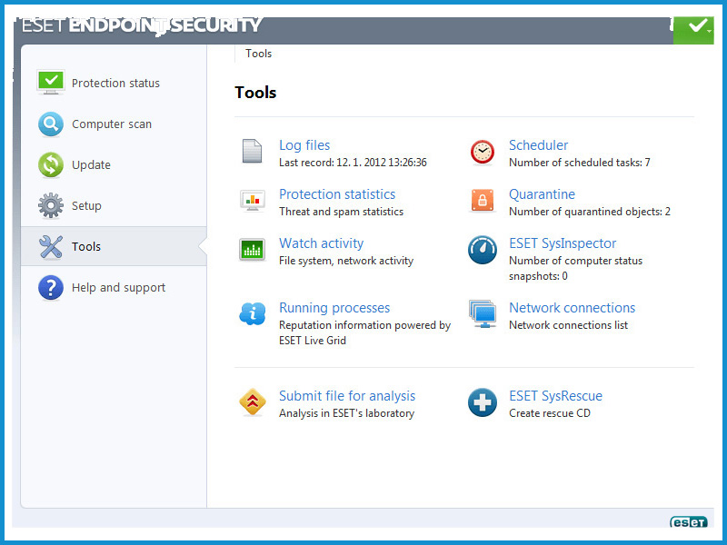The width and height of the screenshot is (727, 545).
Task: Click the Setup gear icon
Action: [51, 205]
